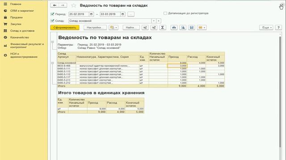
Task: Add report to favorites with star icon
Action: tap(73, 5)
